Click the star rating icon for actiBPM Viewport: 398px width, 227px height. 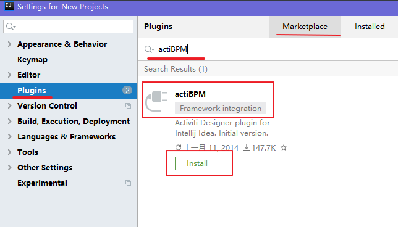284,147
